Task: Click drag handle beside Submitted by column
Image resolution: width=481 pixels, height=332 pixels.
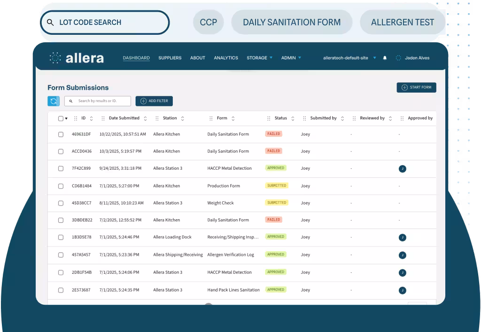Action: point(304,118)
